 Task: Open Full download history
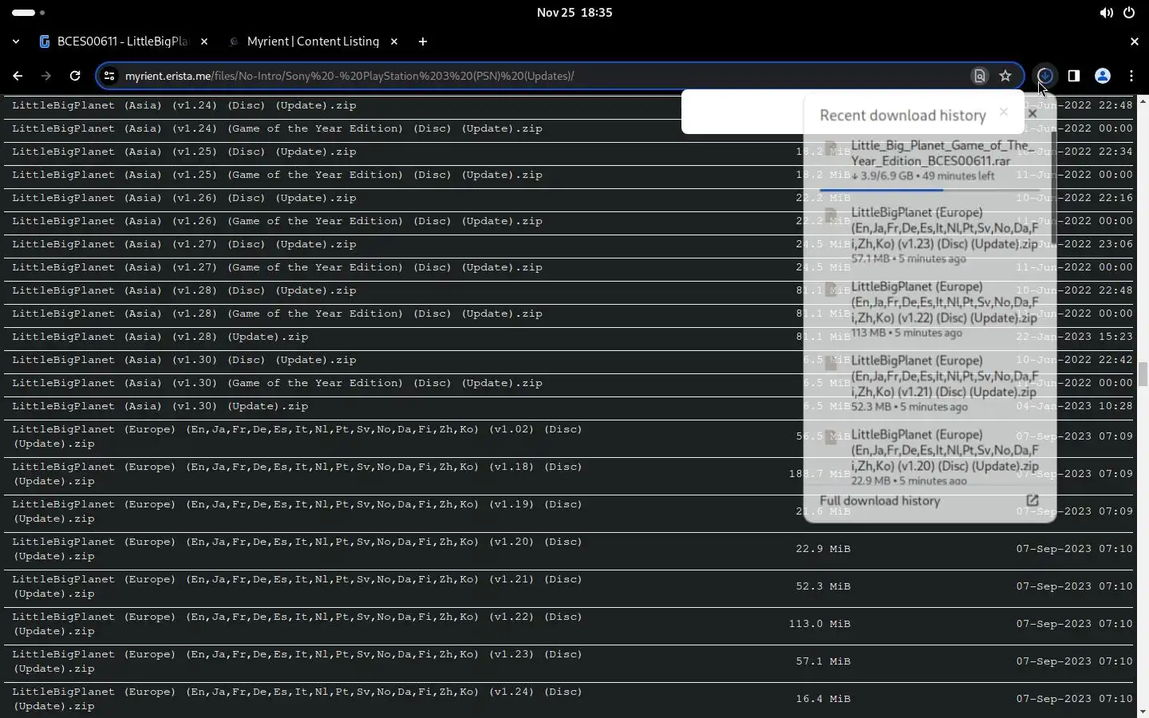pos(930,501)
